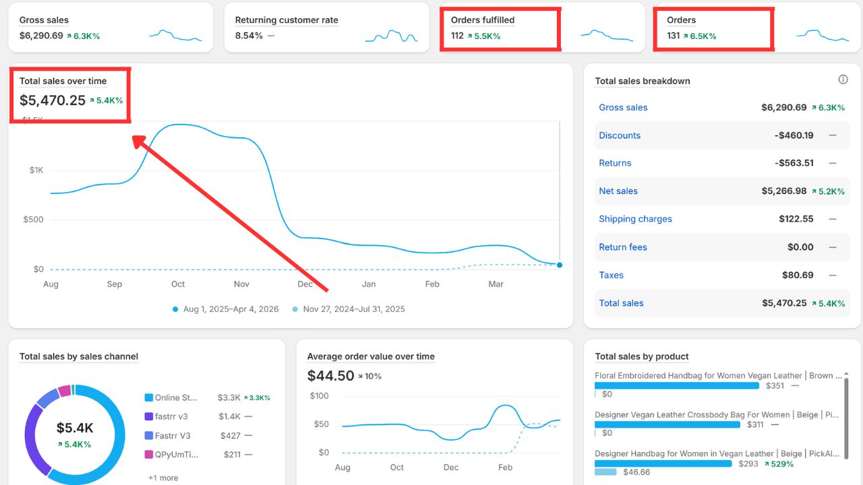The width and height of the screenshot is (863, 485).
Task: Open the Taxes breakdown link
Action: click(611, 275)
